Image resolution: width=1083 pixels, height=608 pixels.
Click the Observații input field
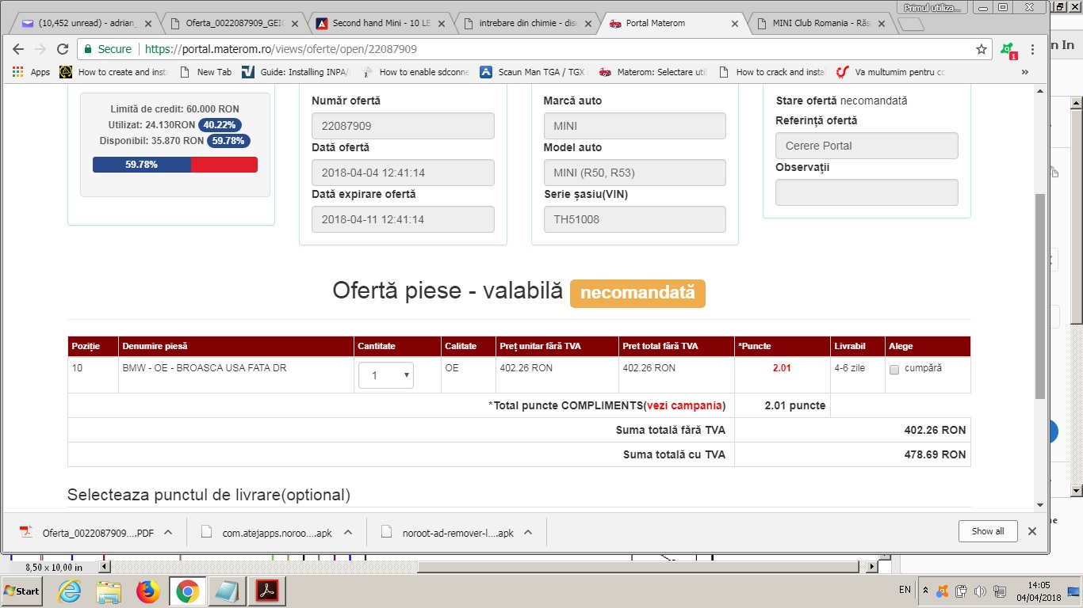tap(866, 192)
